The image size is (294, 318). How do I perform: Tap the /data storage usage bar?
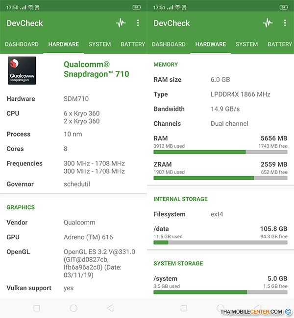click(x=220, y=242)
